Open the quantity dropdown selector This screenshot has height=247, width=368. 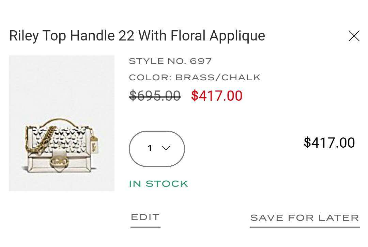point(157,149)
